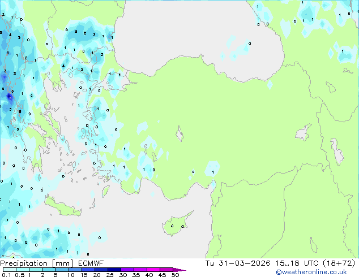Click the "40" legend value
The width and height of the screenshot is (359, 277).
(149, 275)
